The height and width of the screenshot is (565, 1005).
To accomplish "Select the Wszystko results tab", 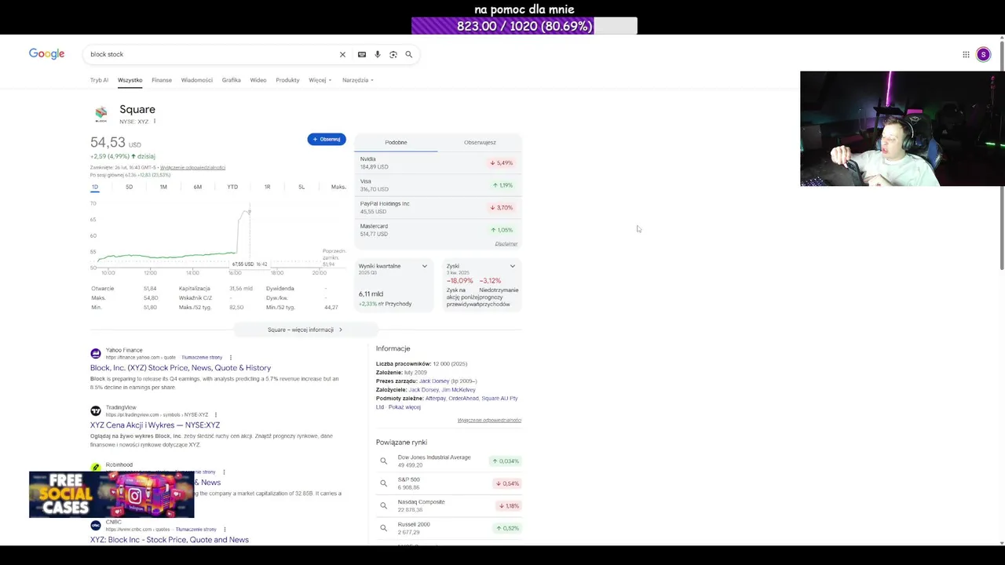I will 130,80.
